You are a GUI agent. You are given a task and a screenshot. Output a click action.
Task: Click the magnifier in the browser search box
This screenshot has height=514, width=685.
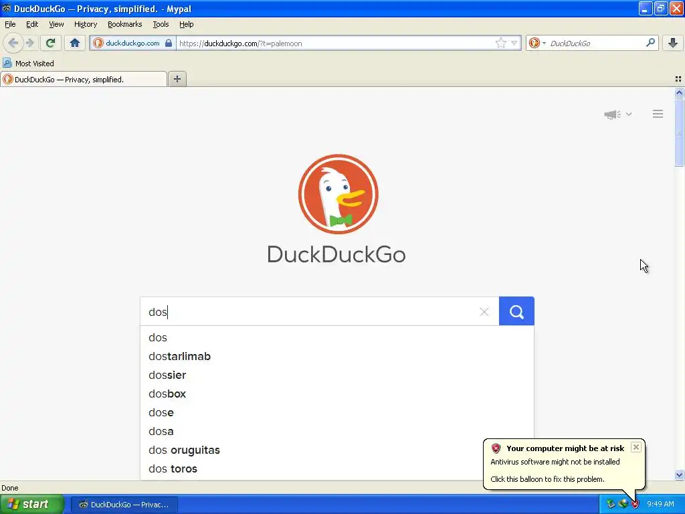[650, 42]
